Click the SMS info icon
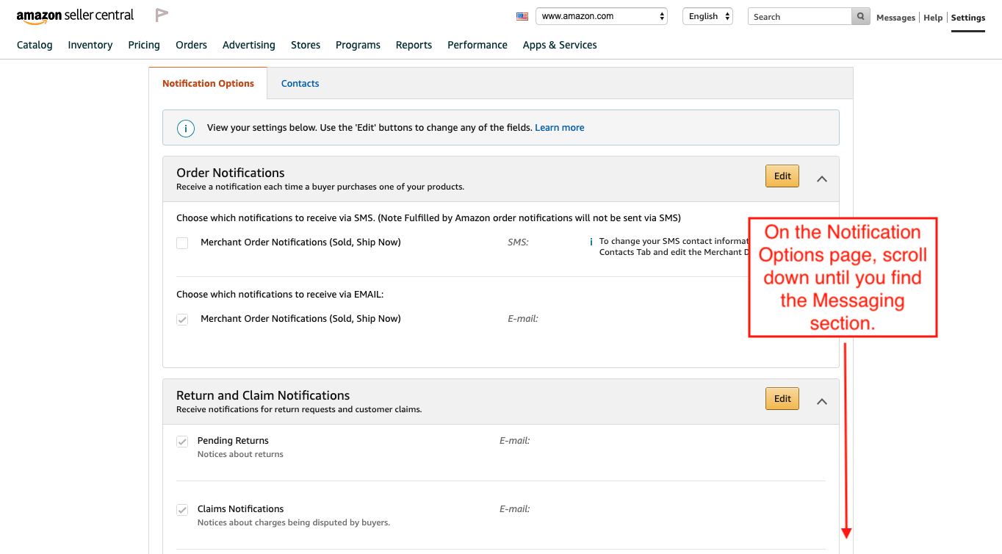This screenshot has width=1002, height=554. 591,242
